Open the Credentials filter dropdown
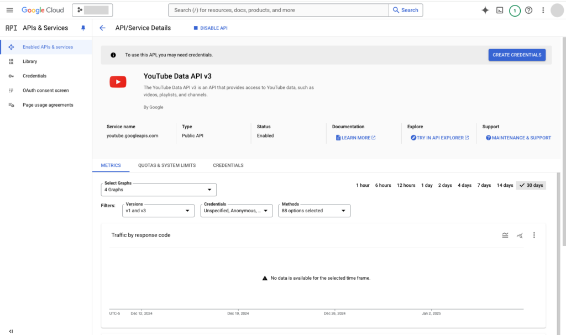Image resolution: width=566 pixels, height=335 pixels. [x=237, y=211]
